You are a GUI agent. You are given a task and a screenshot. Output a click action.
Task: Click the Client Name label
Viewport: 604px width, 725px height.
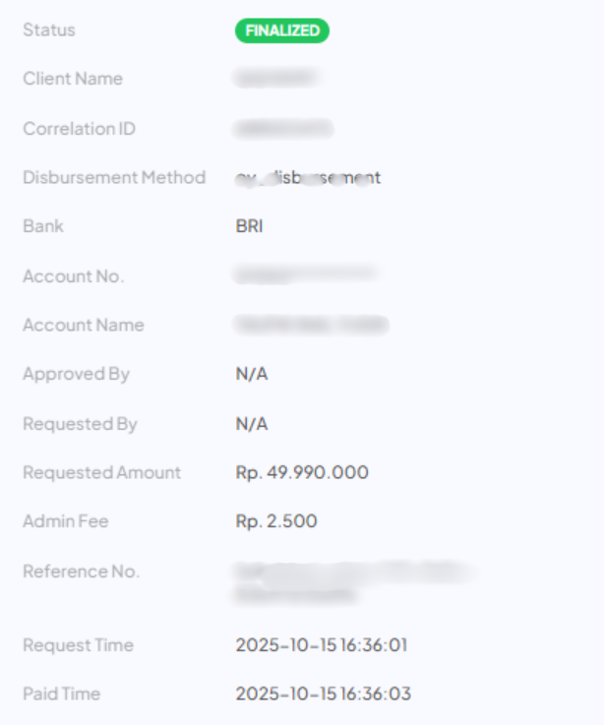point(73,79)
